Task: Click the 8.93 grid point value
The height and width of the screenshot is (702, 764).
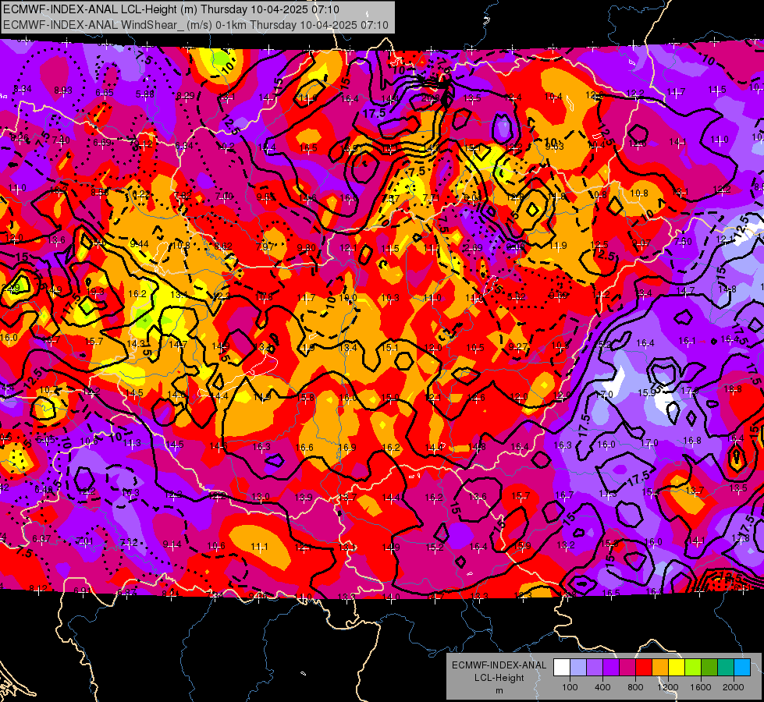Action: (63, 90)
